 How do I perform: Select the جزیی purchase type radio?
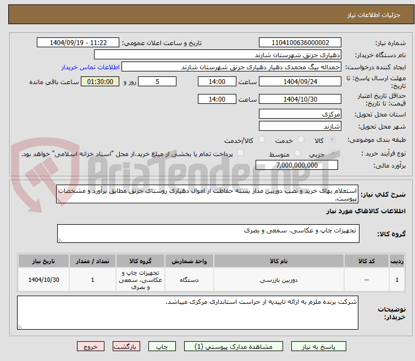(333, 153)
